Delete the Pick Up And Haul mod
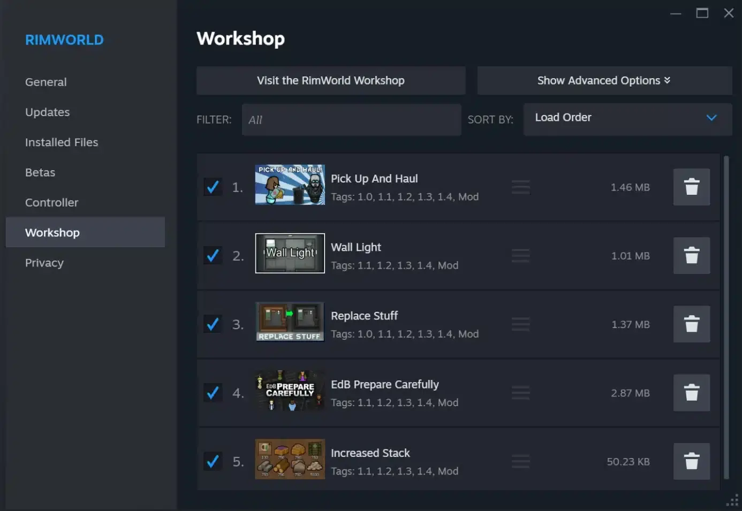Image resolution: width=742 pixels, height=511 pixels. (691, 187)
